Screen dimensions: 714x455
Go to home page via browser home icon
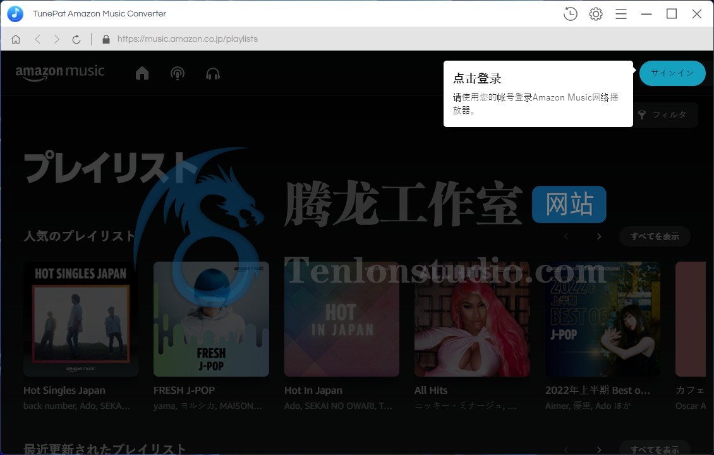(16, 39)
